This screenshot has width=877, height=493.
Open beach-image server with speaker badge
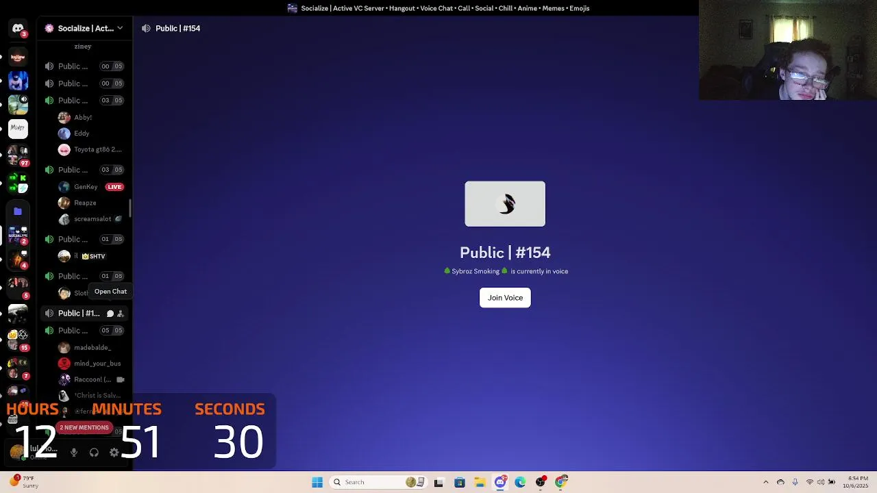(x=18, y=104)
